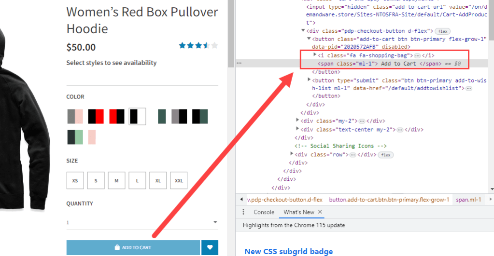Viewport: 494px width, 256px height.
Task: Click the Add to Cart button
Action: click(x=133, y=247)
